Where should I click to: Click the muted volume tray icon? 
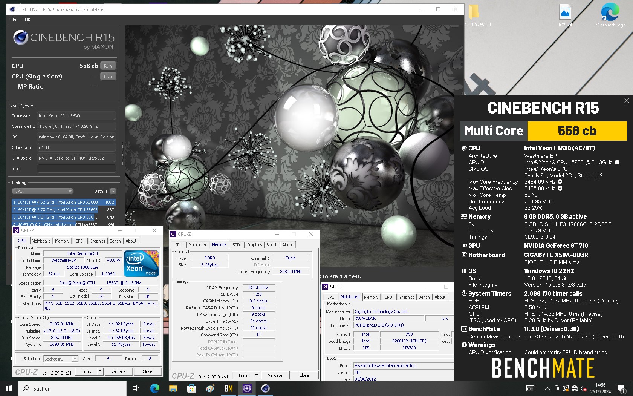click(x=584, y=388)
